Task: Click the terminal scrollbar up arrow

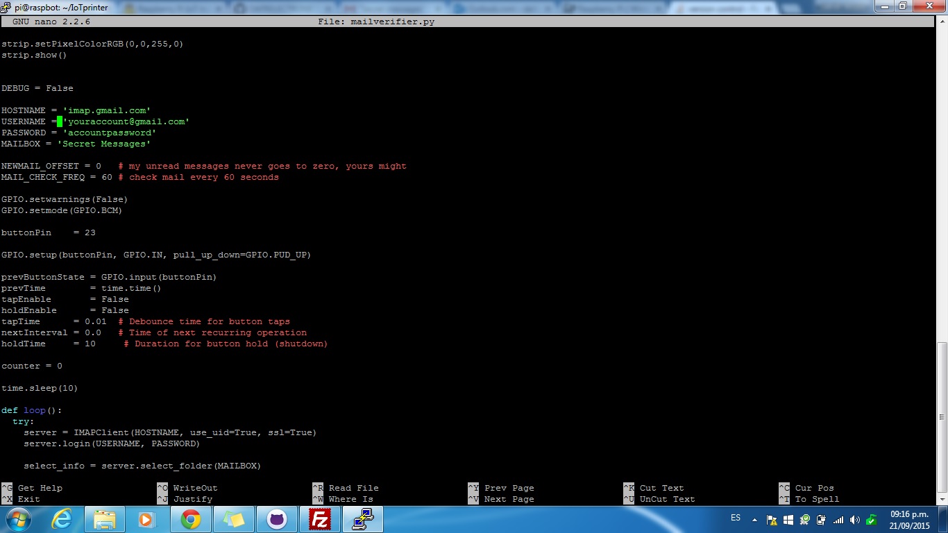Action: tap(942, 22)
